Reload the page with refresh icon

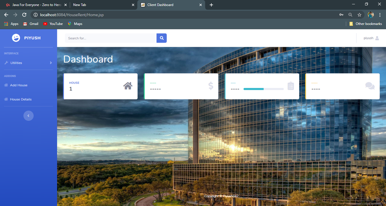[24, 15]
